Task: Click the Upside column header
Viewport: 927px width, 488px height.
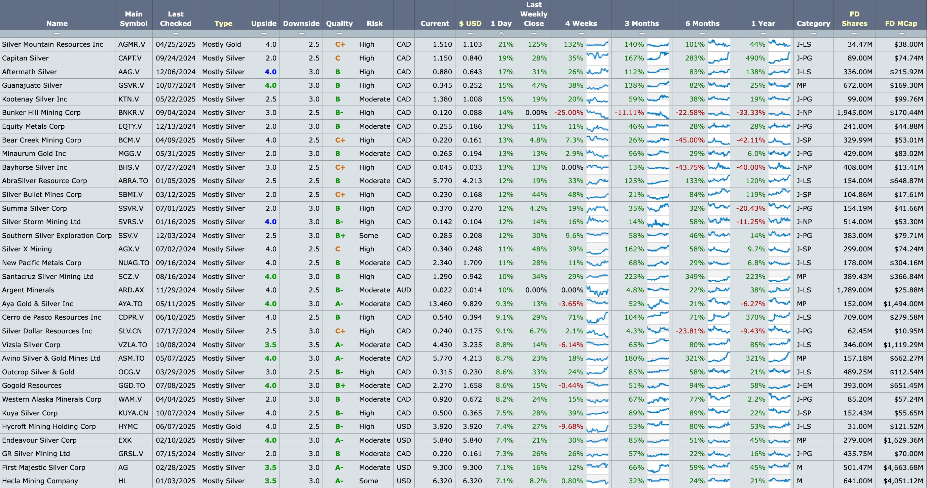Action: [x=264, y=24]
